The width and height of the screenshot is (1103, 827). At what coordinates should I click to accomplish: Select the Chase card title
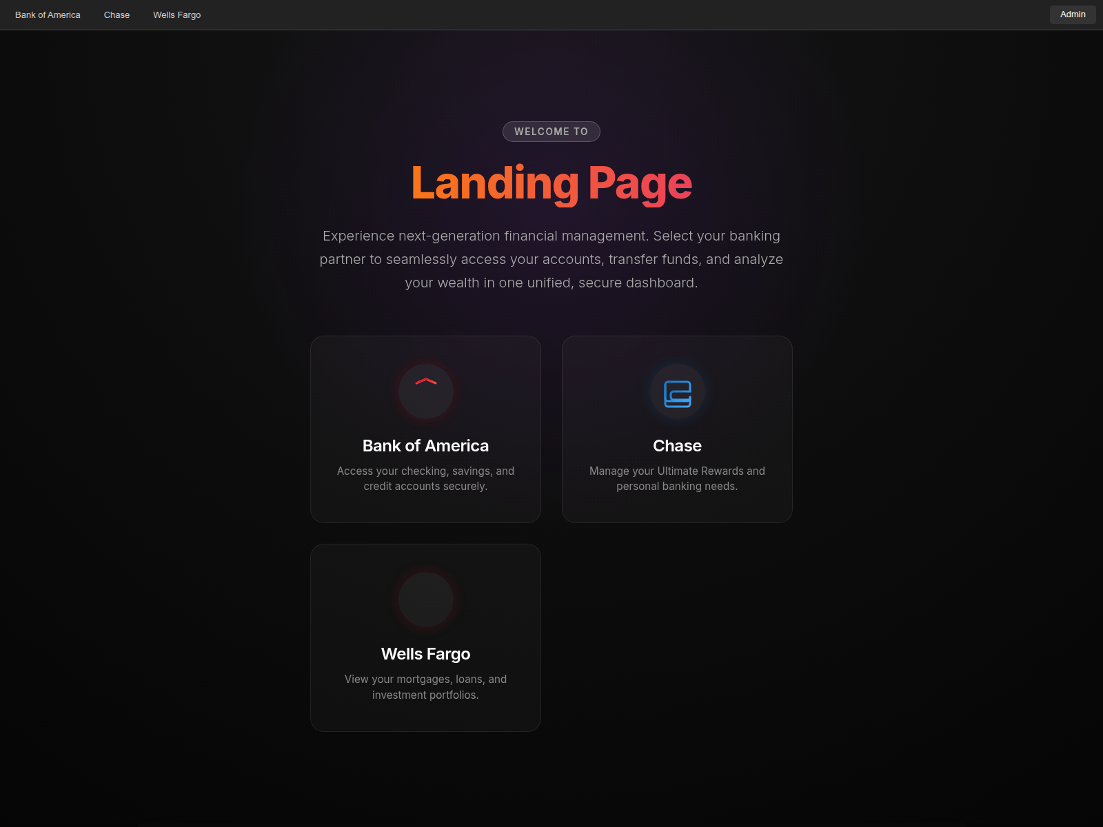(x=677, y=446)
